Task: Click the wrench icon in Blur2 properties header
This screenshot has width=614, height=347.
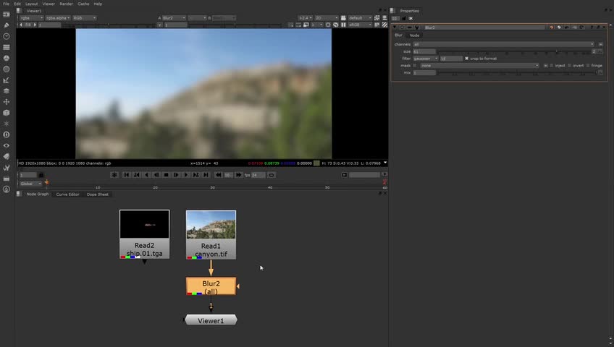Action: pos(416,27)
